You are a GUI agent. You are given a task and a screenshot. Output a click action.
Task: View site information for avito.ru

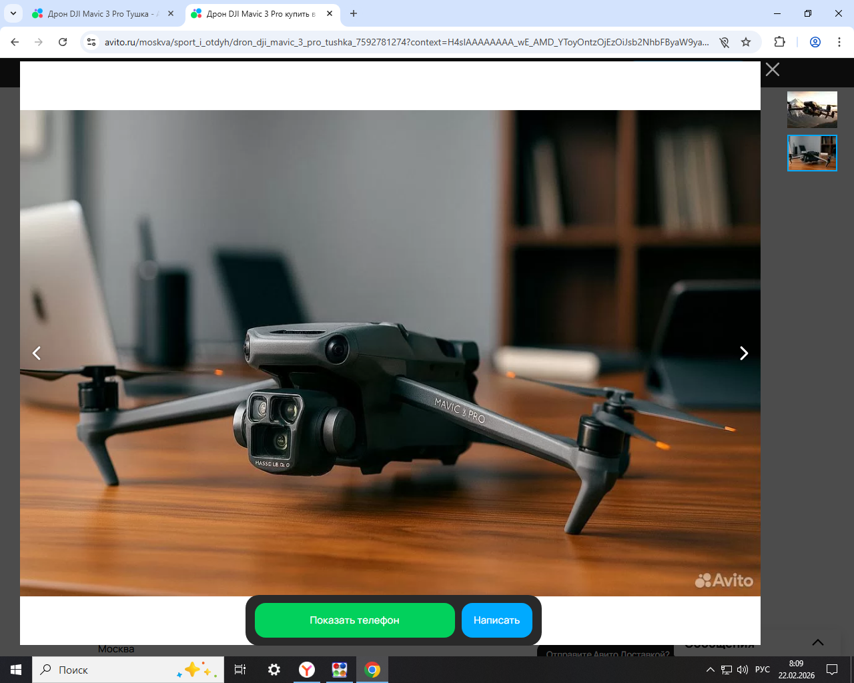pos(92,42)
